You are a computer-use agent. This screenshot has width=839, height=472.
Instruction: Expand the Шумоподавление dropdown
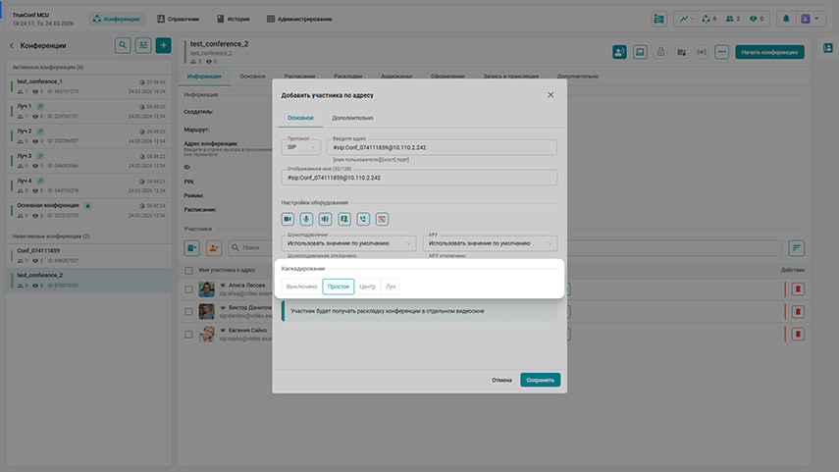tap(349, 242)
